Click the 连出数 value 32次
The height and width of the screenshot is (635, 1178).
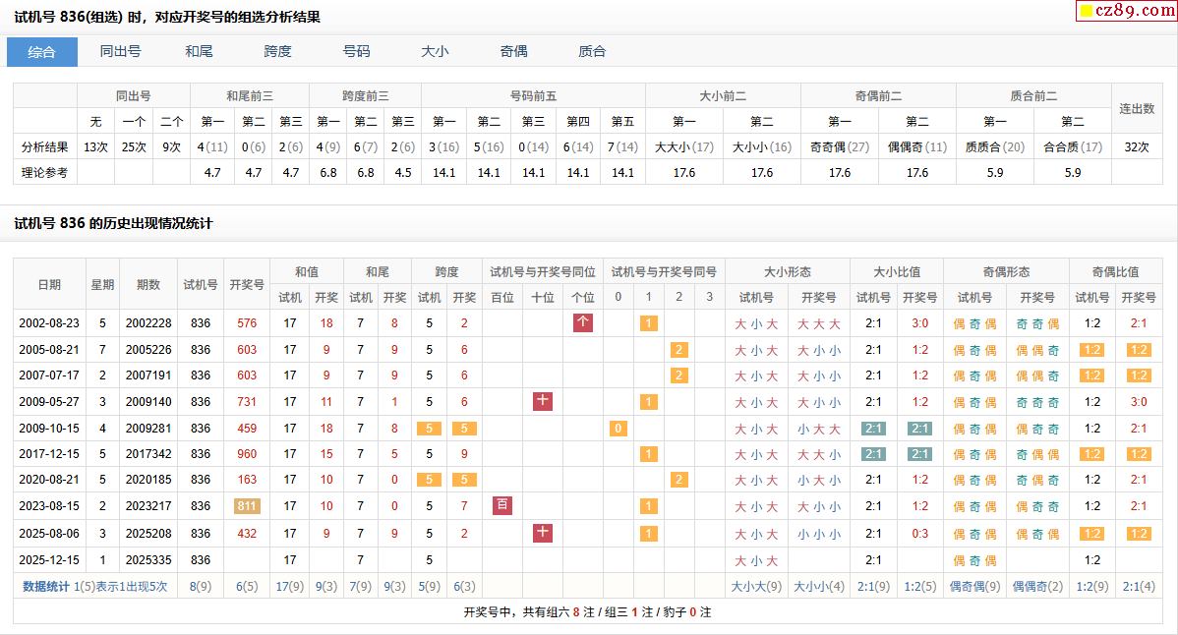point(1136,146)
